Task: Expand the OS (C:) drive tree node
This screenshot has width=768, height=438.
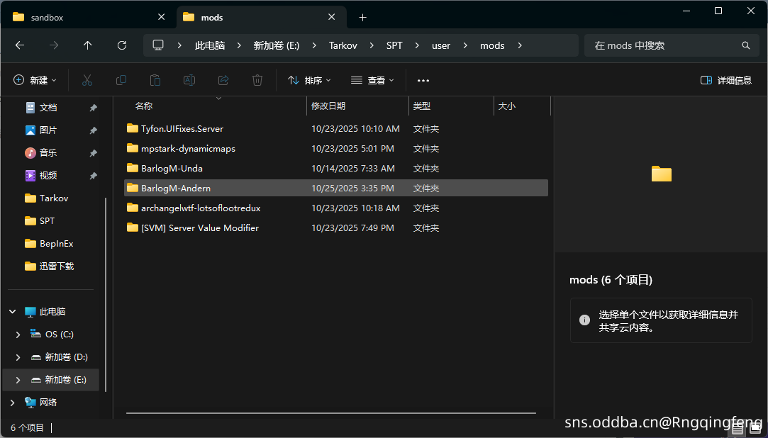Action: pos(18,334)
